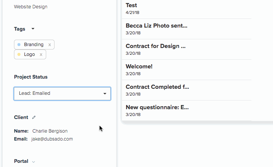Open the Test email from 4/21/18
Image resolution: width=273 pixels, height=167 pixels.
(187, 9)
